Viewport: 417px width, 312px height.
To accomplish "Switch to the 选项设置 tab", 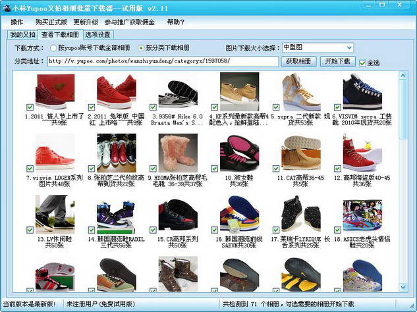I will [98, 35].
